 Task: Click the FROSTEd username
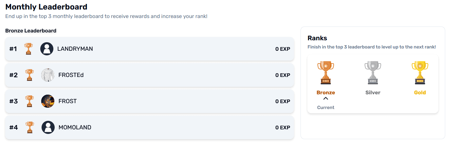click(71, 75)
